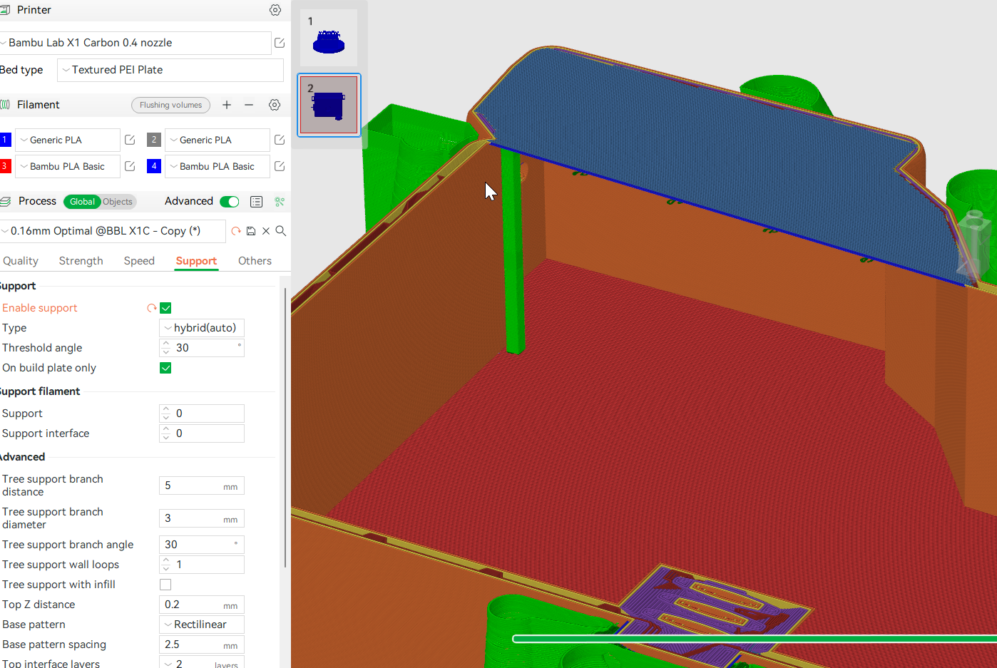The image size is (997, 668).
Task: Open filament settings gear icon
Action: [x=275, y=105]
